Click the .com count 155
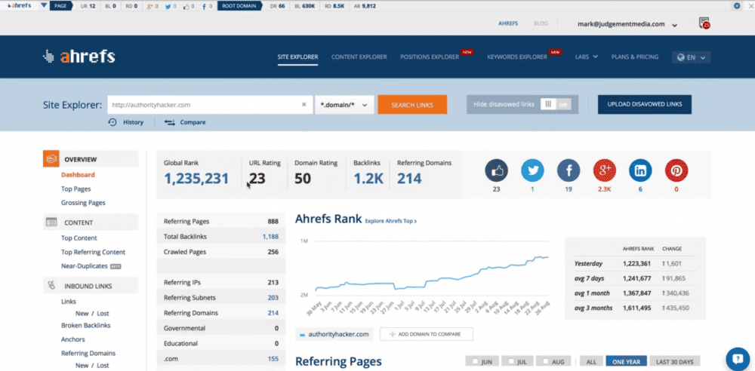 273,358
